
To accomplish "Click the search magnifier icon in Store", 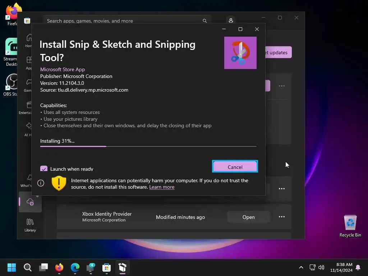I will (x=204, y=21).
